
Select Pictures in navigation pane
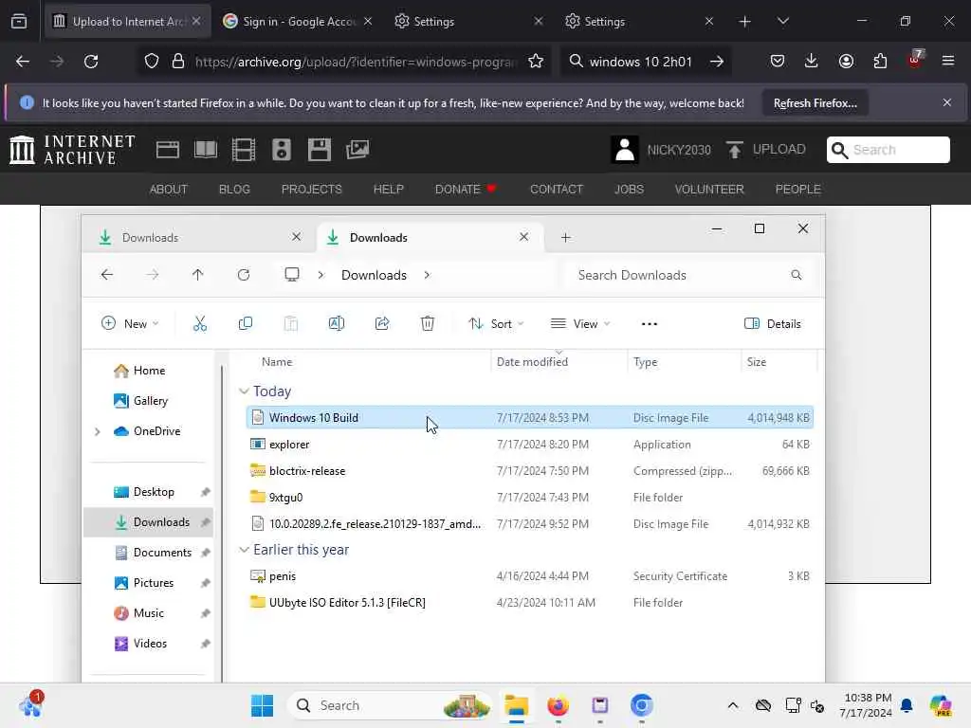pos(144,583)
